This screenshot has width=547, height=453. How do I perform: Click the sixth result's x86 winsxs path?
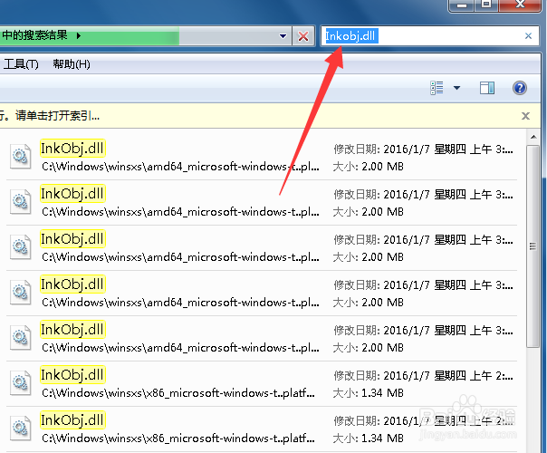(178, 393)
